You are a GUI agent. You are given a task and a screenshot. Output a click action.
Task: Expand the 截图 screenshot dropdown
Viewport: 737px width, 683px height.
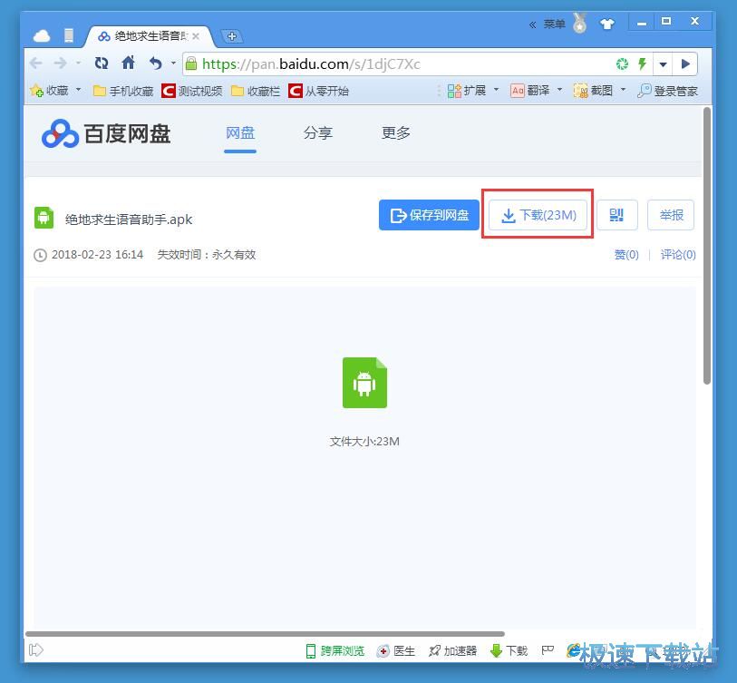point(623,91)
